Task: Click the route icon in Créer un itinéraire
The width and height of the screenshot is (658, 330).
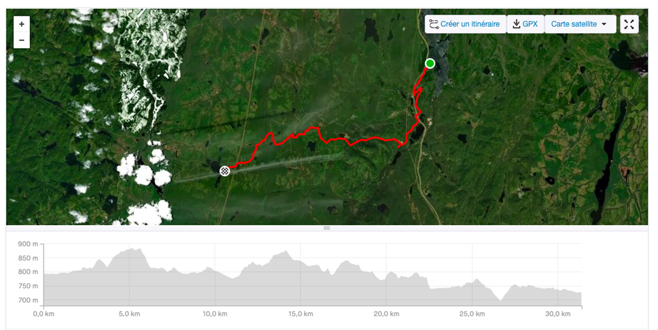Action: click(x=434, y=24)
